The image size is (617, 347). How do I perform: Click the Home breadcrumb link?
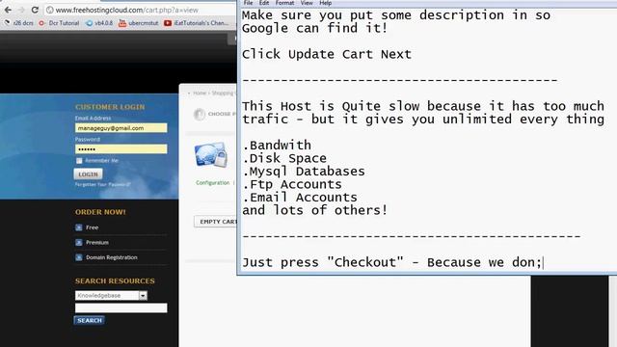pyautogui.click(x=200, y=93)
